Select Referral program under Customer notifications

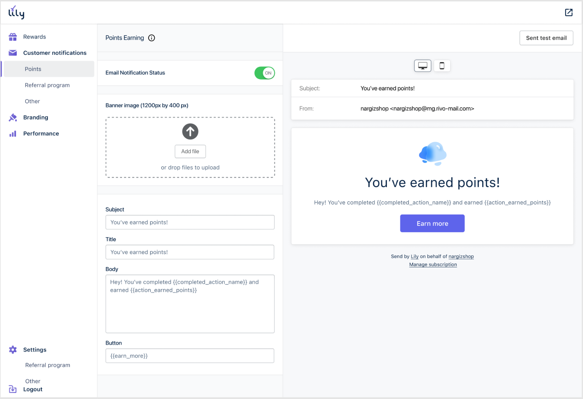pos(47,85)
